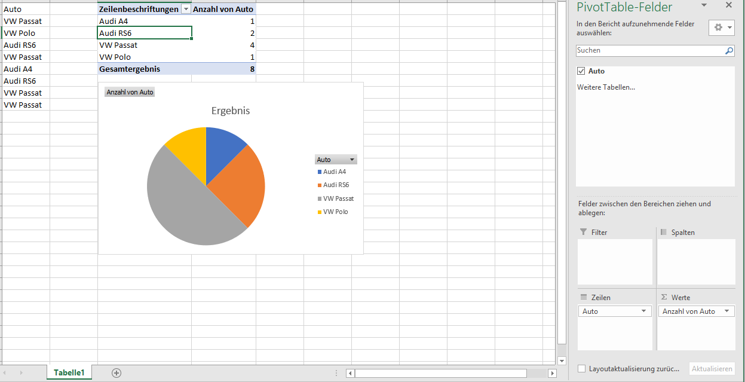Screen dimensions: 745x382
Task: Select the VW Passat count cell showing 4
Action: [x=224, y=45]
